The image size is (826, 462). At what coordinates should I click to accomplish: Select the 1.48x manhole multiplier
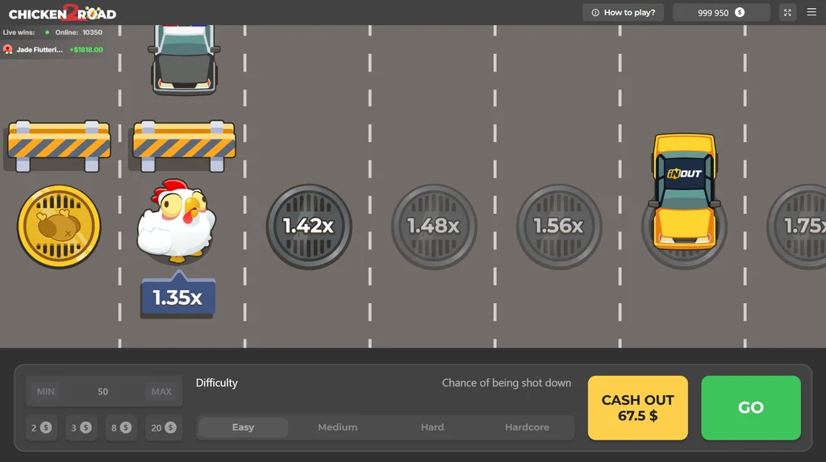point(433,226)
